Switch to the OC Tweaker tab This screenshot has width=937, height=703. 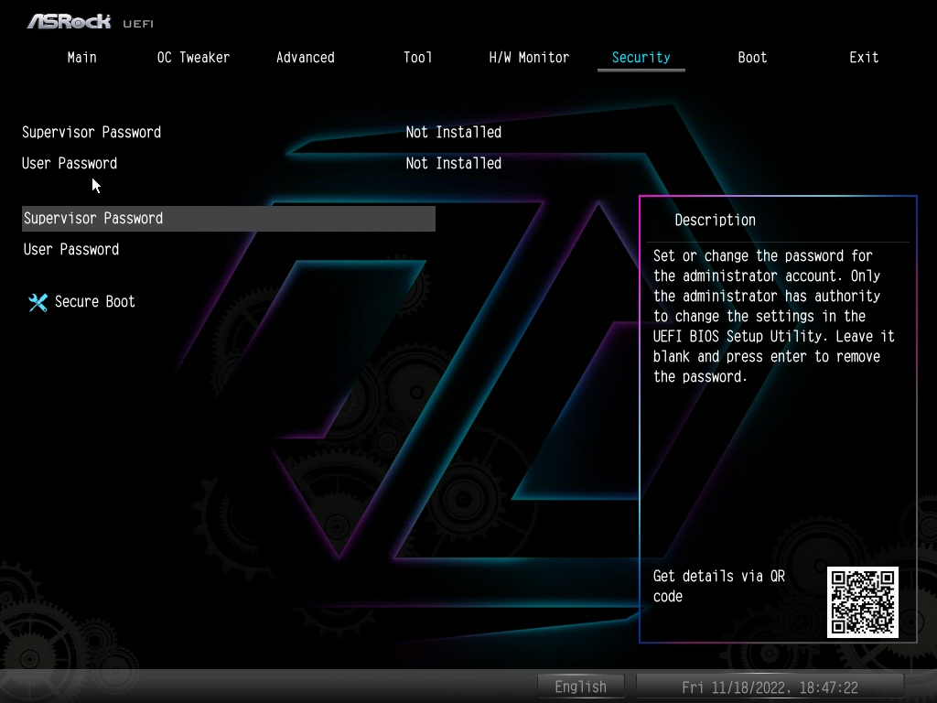point(193,58)
